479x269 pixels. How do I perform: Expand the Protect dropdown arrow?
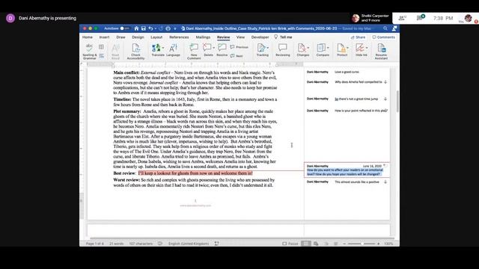(347, 48)
